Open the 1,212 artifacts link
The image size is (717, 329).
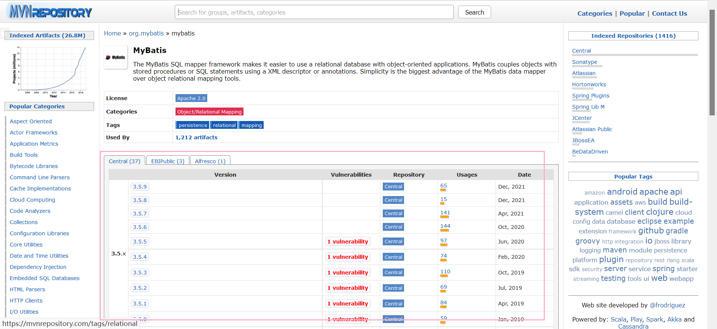[x=196, y=137]
